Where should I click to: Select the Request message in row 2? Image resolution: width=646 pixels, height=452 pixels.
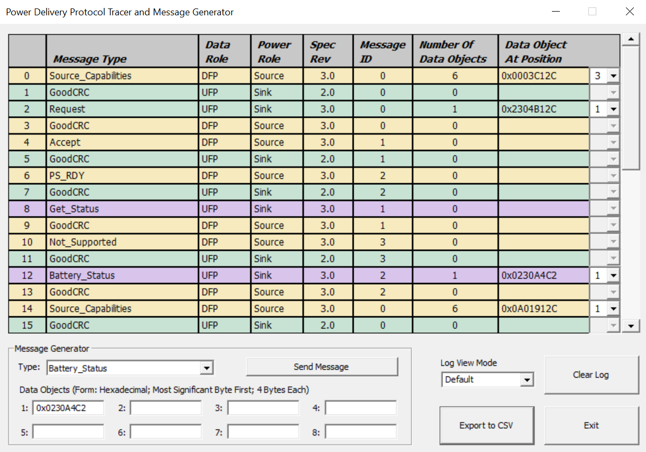point(123,109)
